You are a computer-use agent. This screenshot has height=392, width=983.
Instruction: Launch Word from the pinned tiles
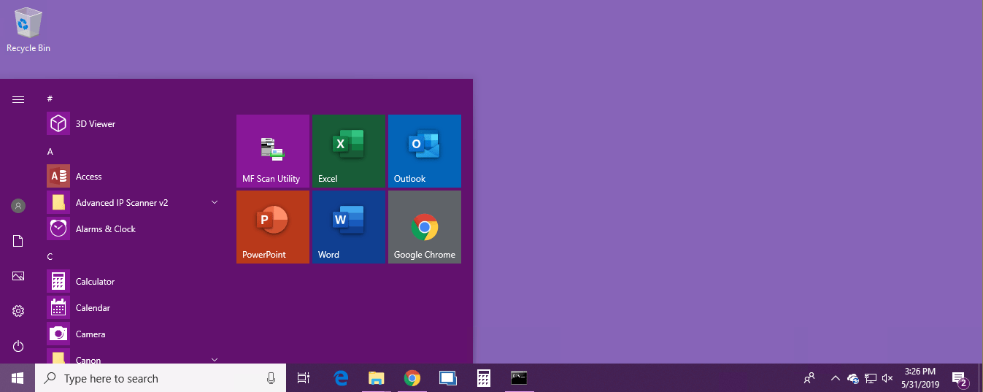(x=349, y=227)
